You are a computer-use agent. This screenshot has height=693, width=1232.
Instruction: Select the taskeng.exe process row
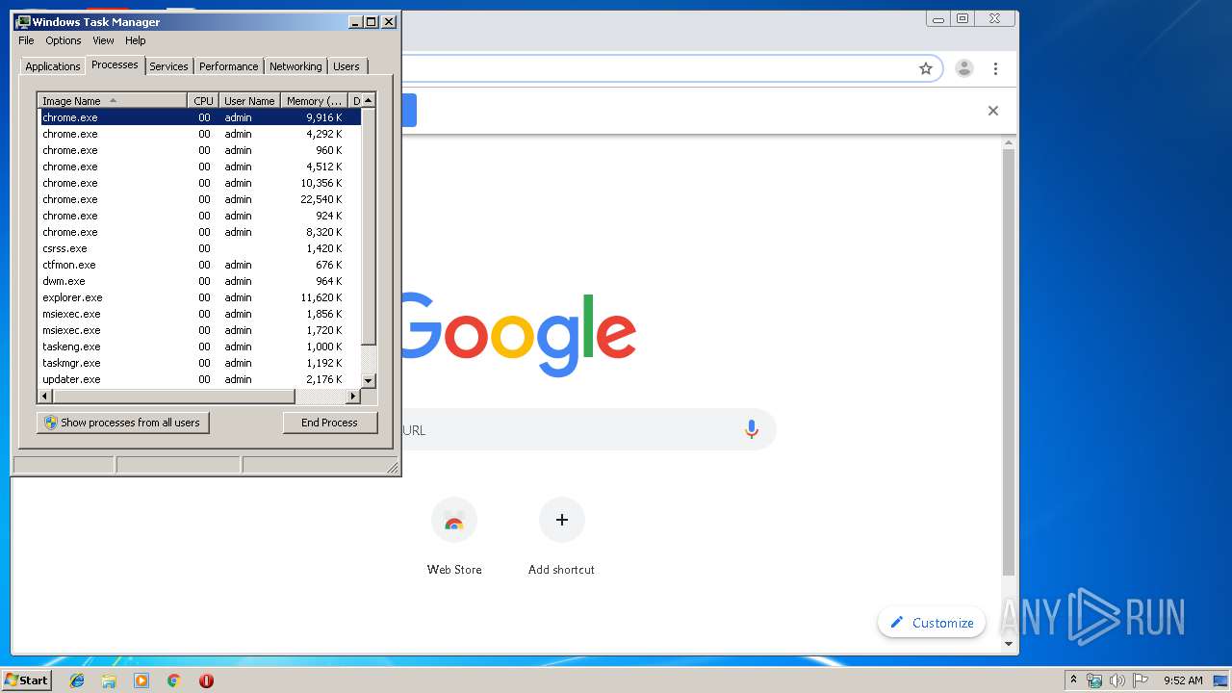click(199, 346)
